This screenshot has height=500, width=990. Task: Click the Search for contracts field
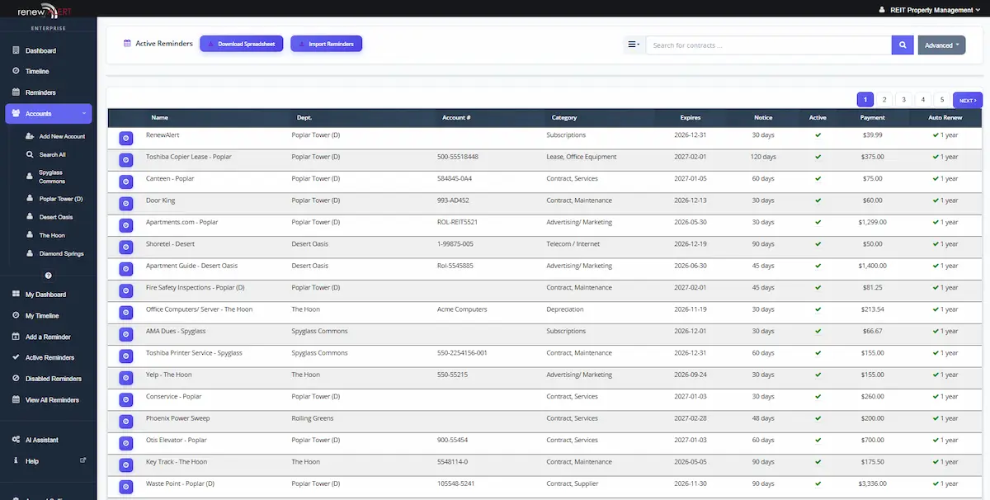(x=767, y=45)
